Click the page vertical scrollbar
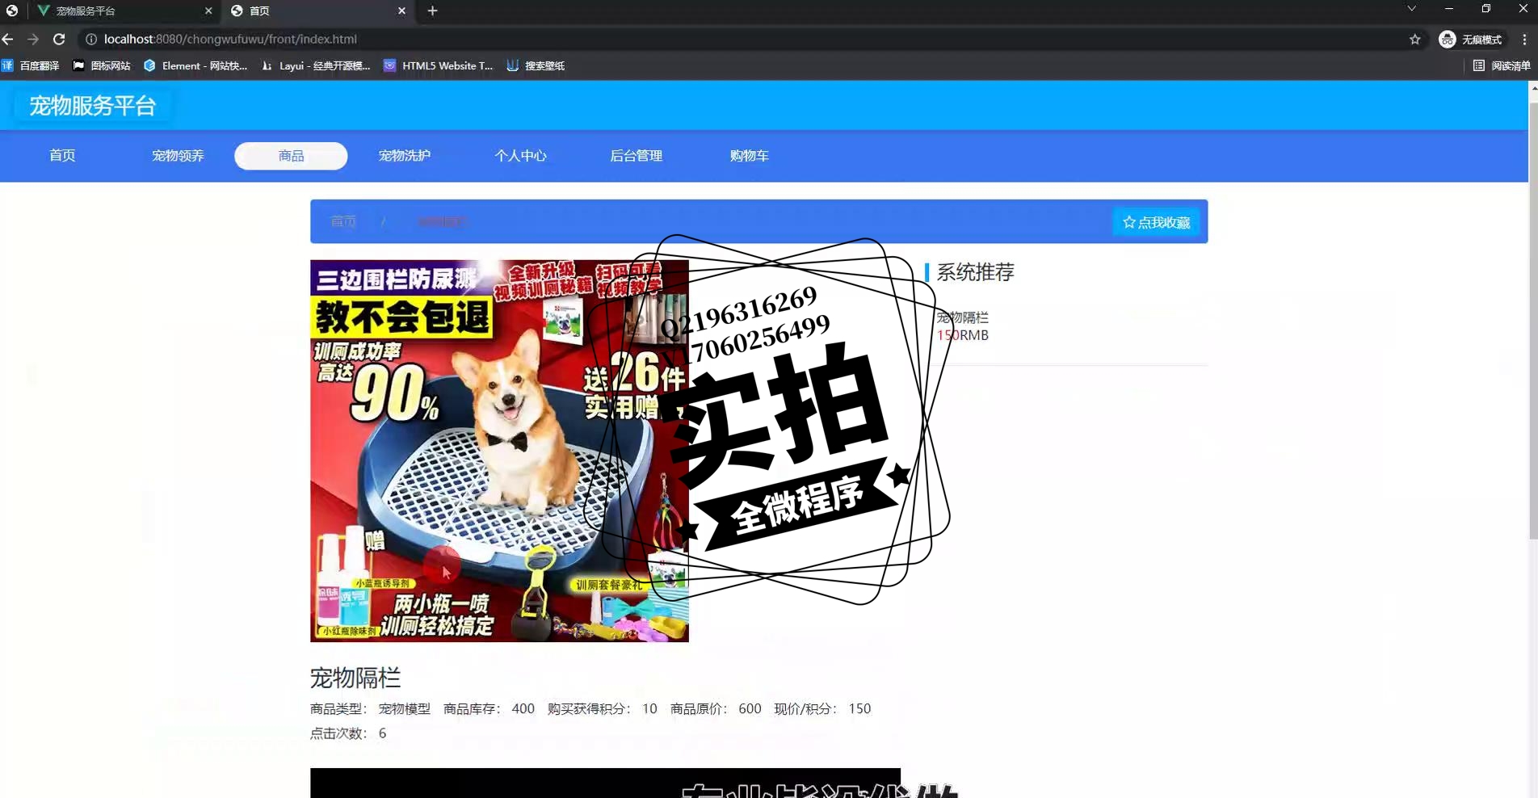 click(1533, 323)
